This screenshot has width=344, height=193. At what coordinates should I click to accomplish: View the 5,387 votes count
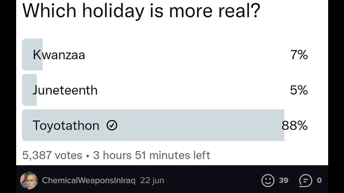pos(52,155)
